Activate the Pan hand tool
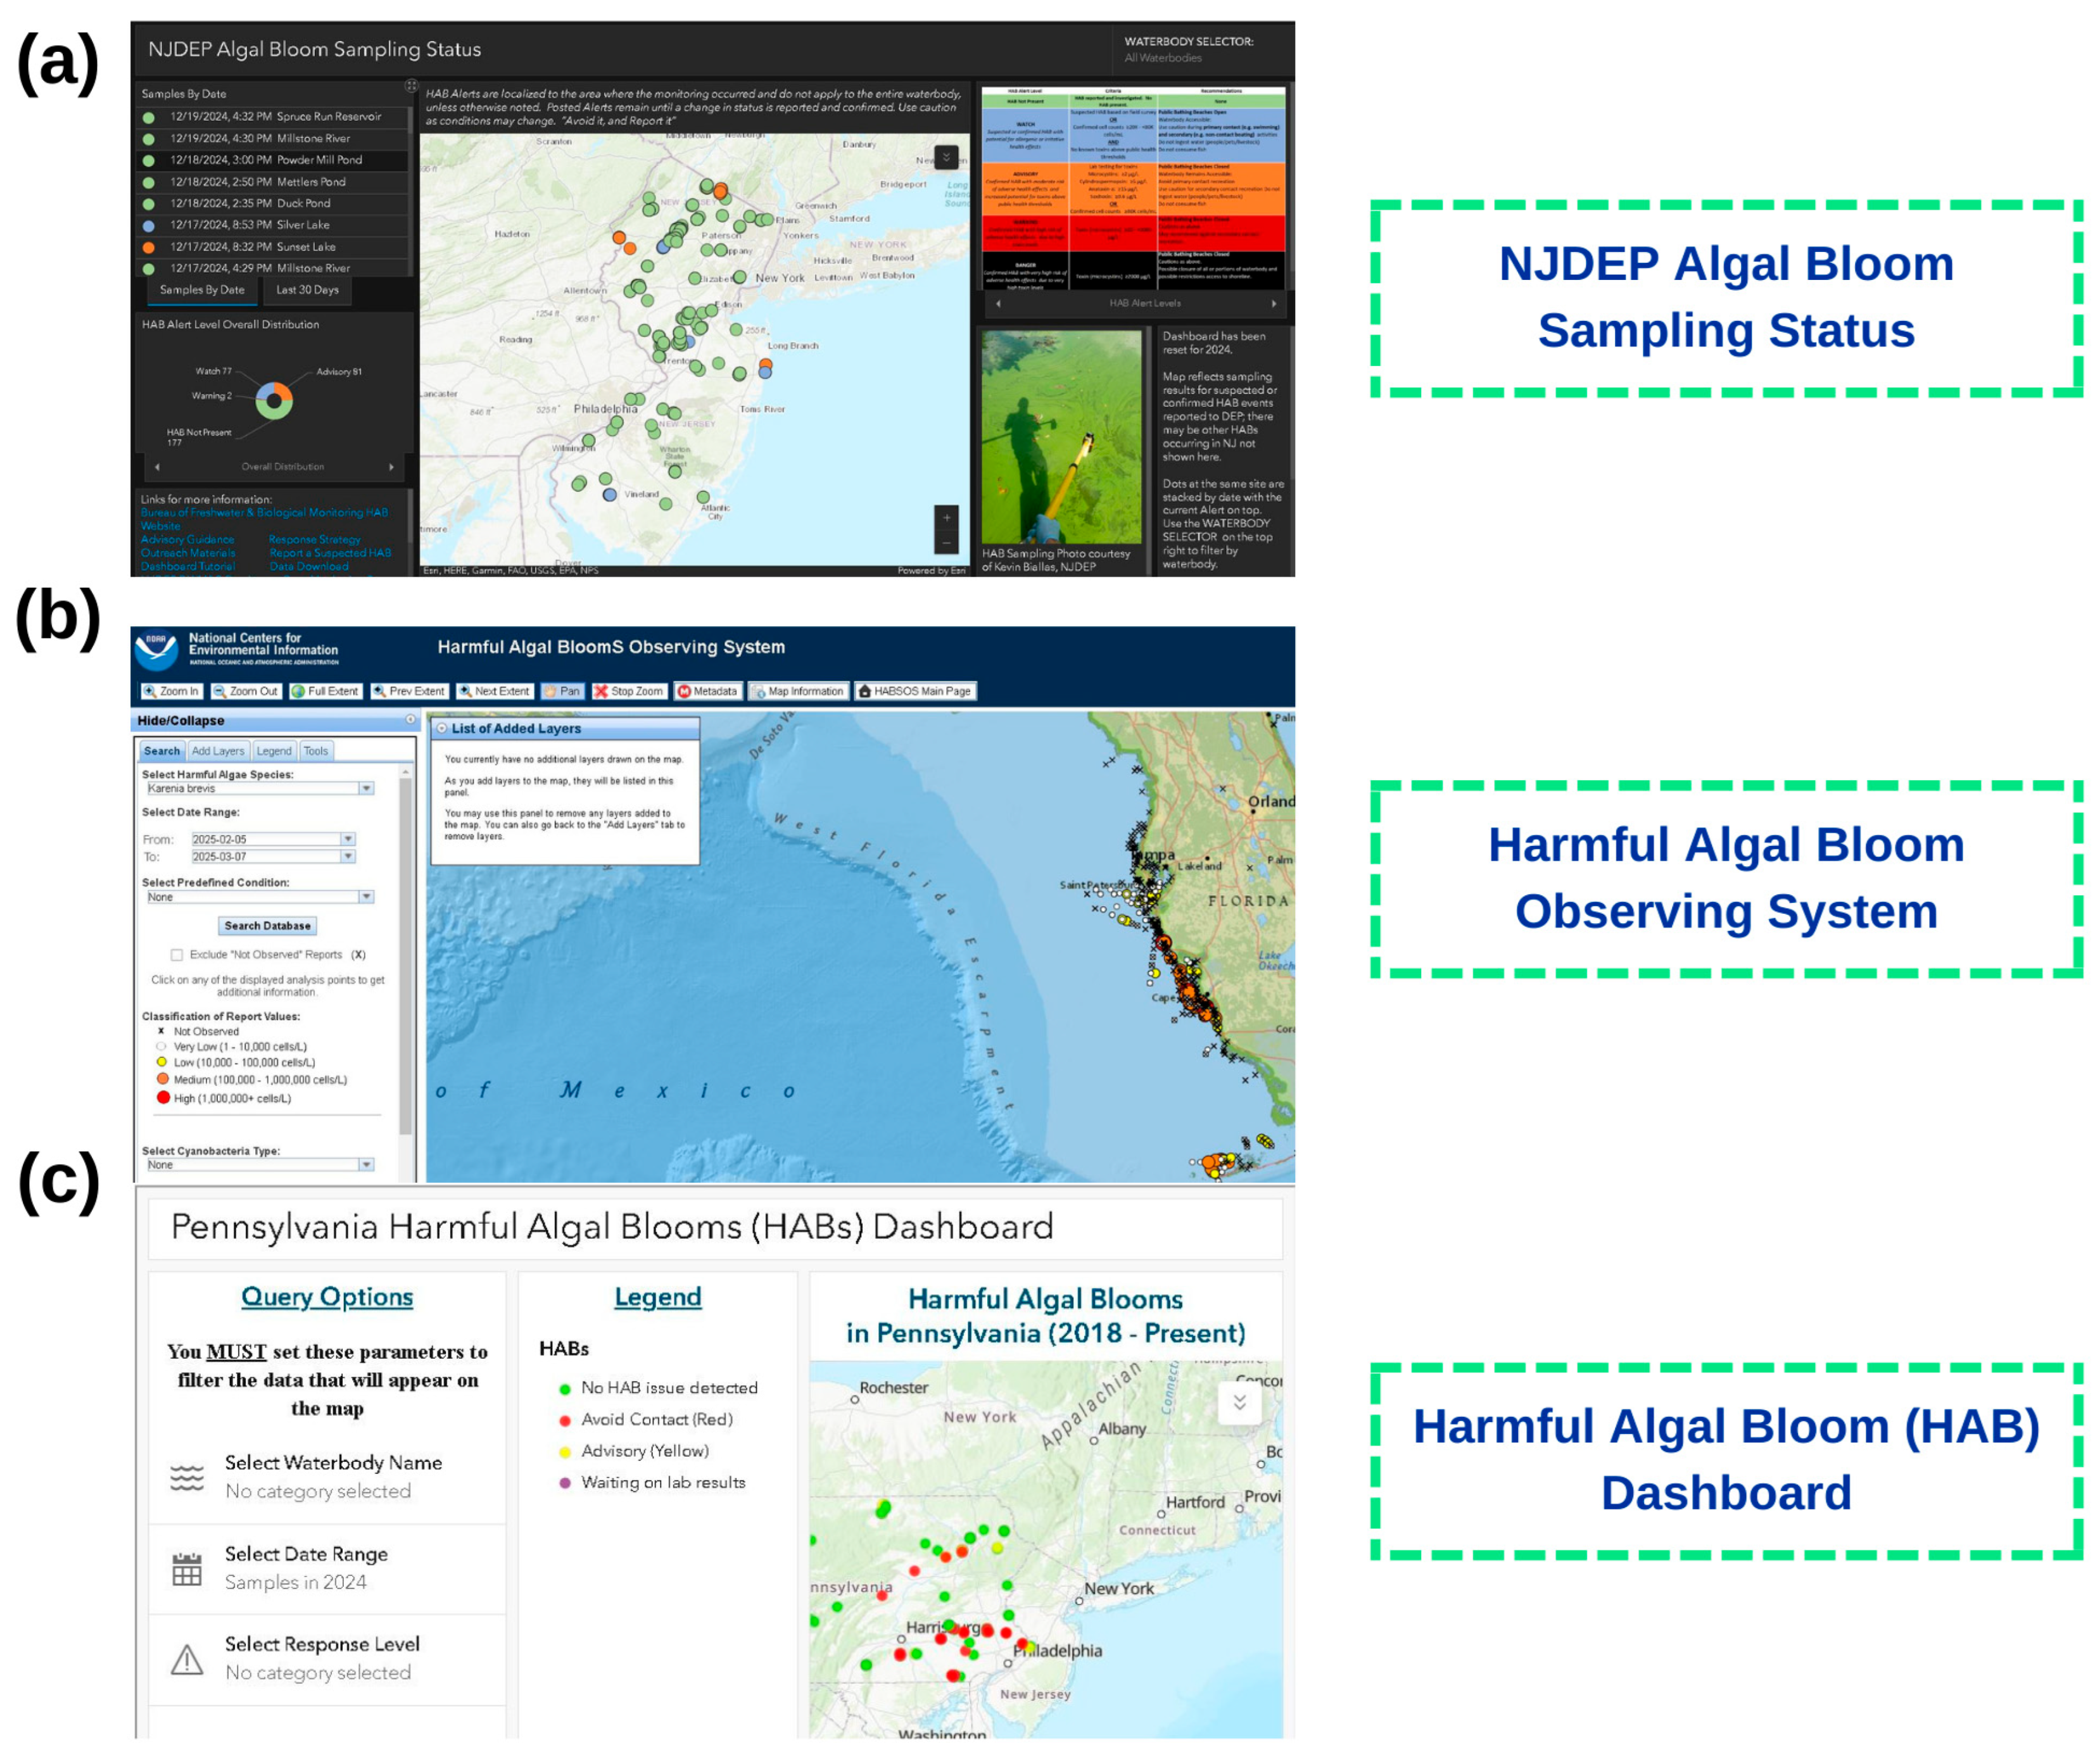This screenshot has width=2100, height=1764. click(551, 691)
